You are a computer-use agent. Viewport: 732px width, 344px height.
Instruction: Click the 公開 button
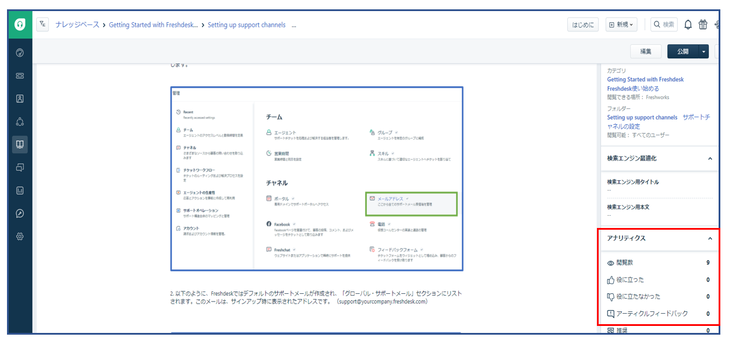(683, 51)
